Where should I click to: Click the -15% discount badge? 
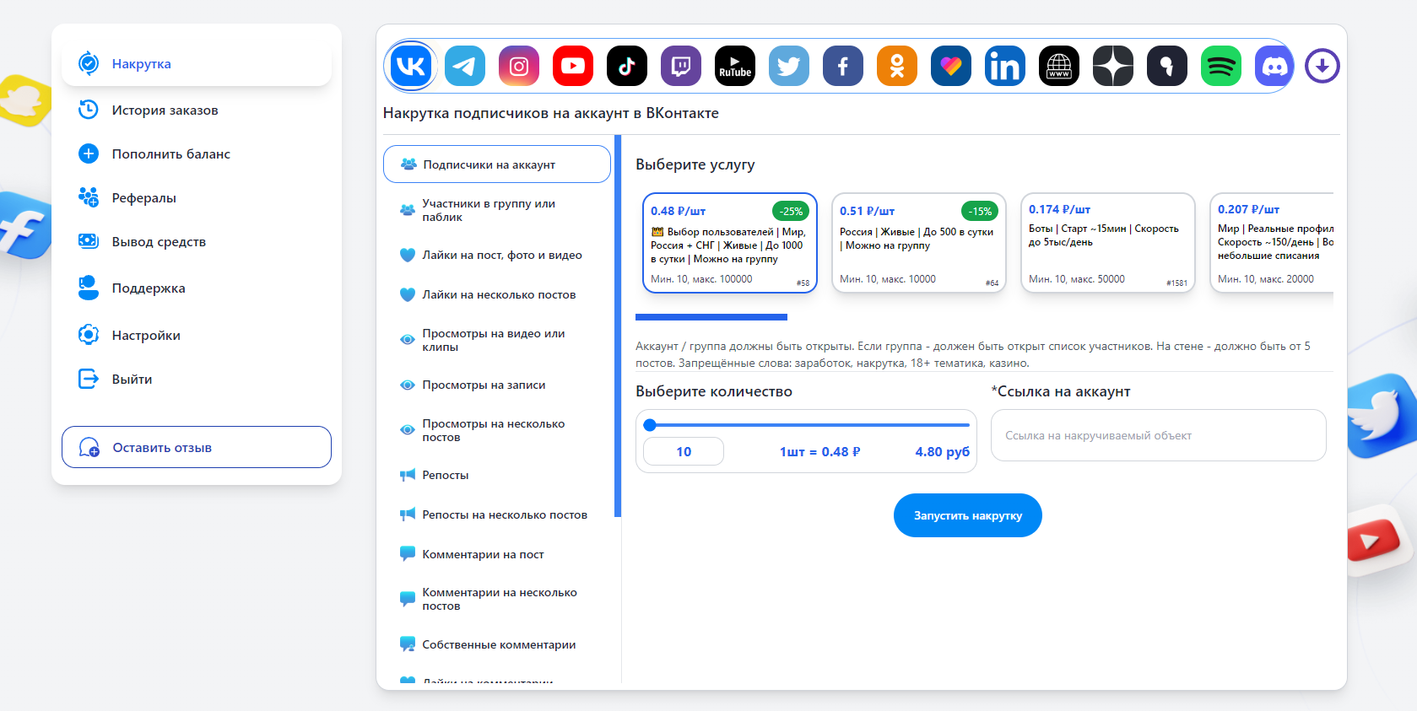[x=980, y=211]
